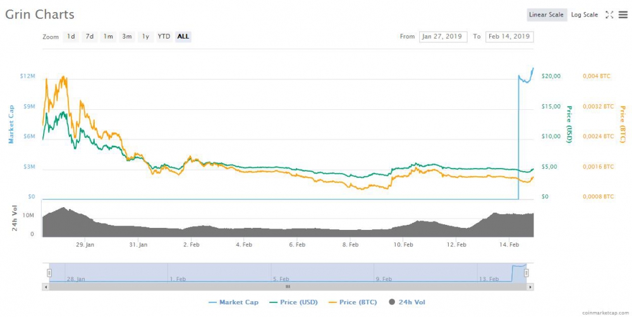Viewport: 632px width, 317px height.
Task: Click the 12. Feb date axis label
Action: tap(456, 244)
